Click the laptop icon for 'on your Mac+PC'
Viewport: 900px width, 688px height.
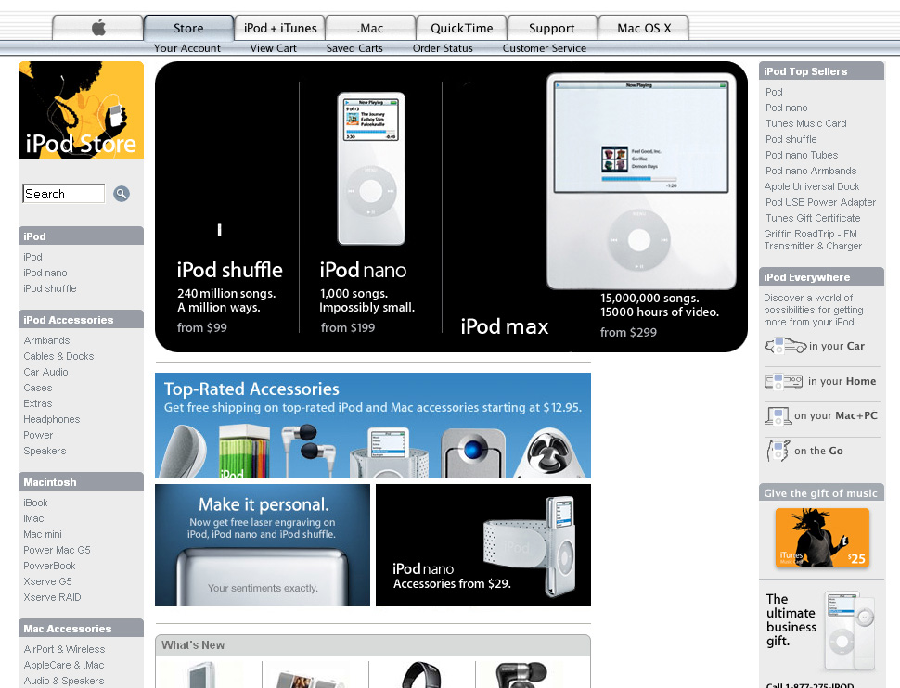[x=778, y=415]
